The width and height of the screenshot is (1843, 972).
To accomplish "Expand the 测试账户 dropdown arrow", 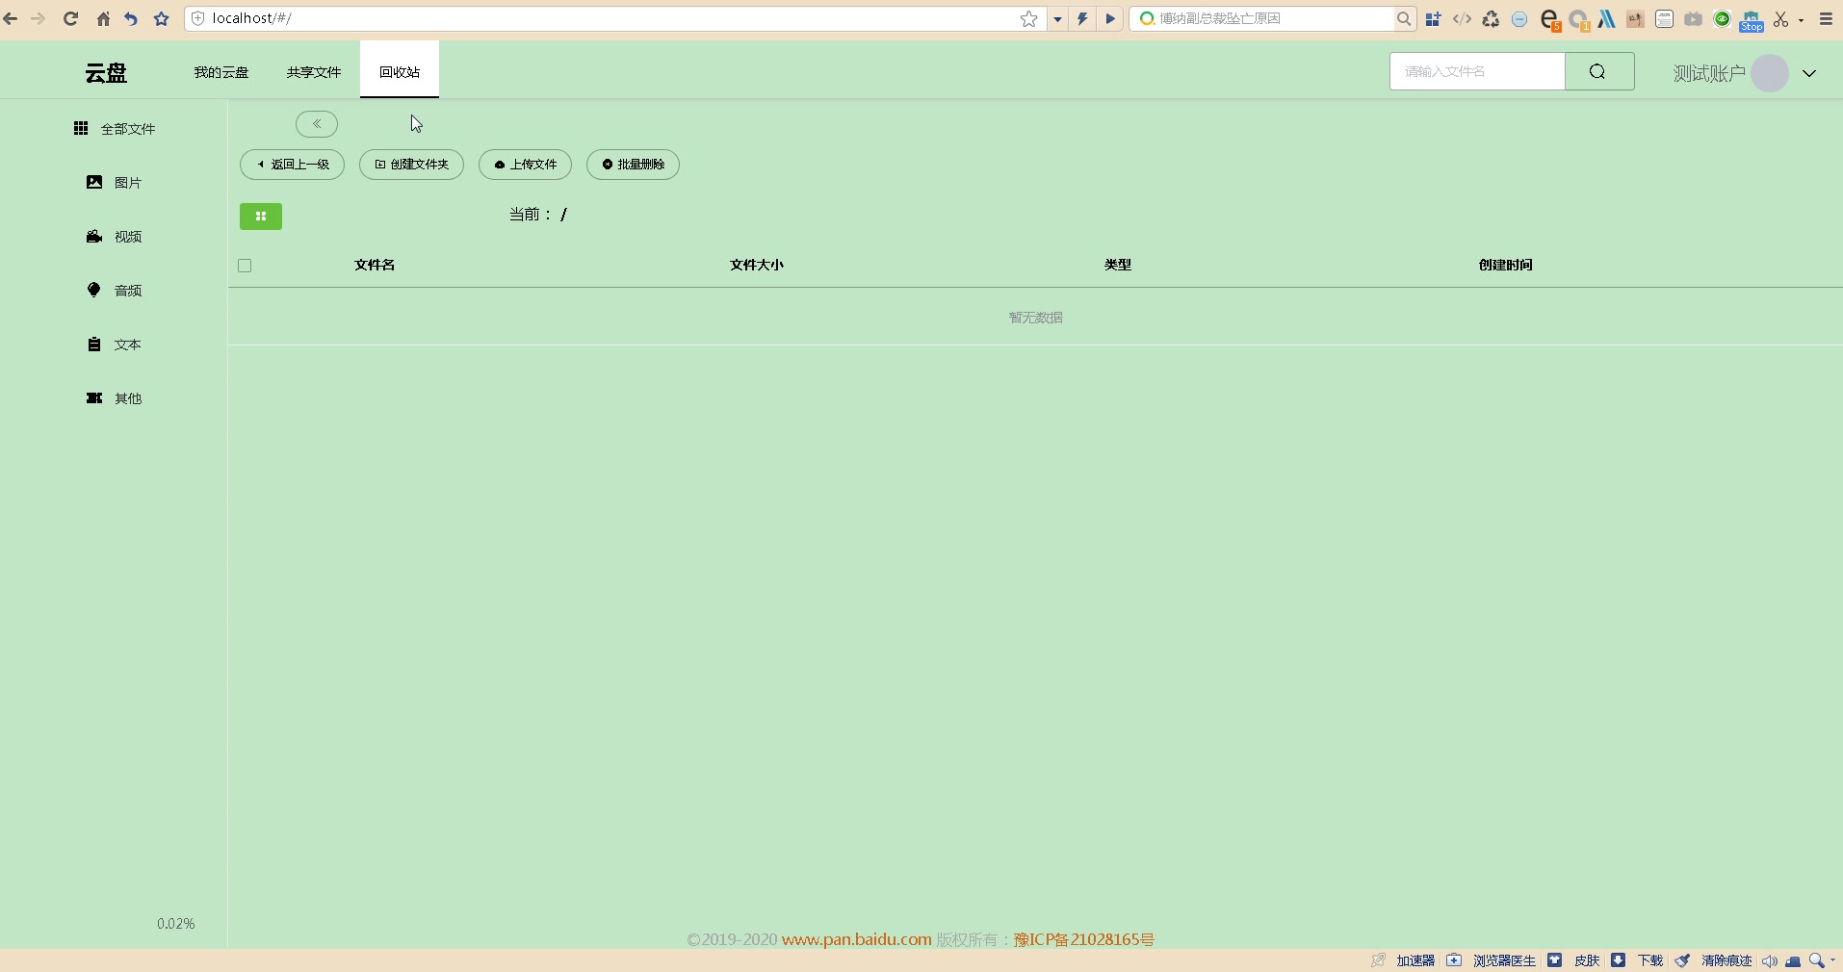I will point(1809,73).
